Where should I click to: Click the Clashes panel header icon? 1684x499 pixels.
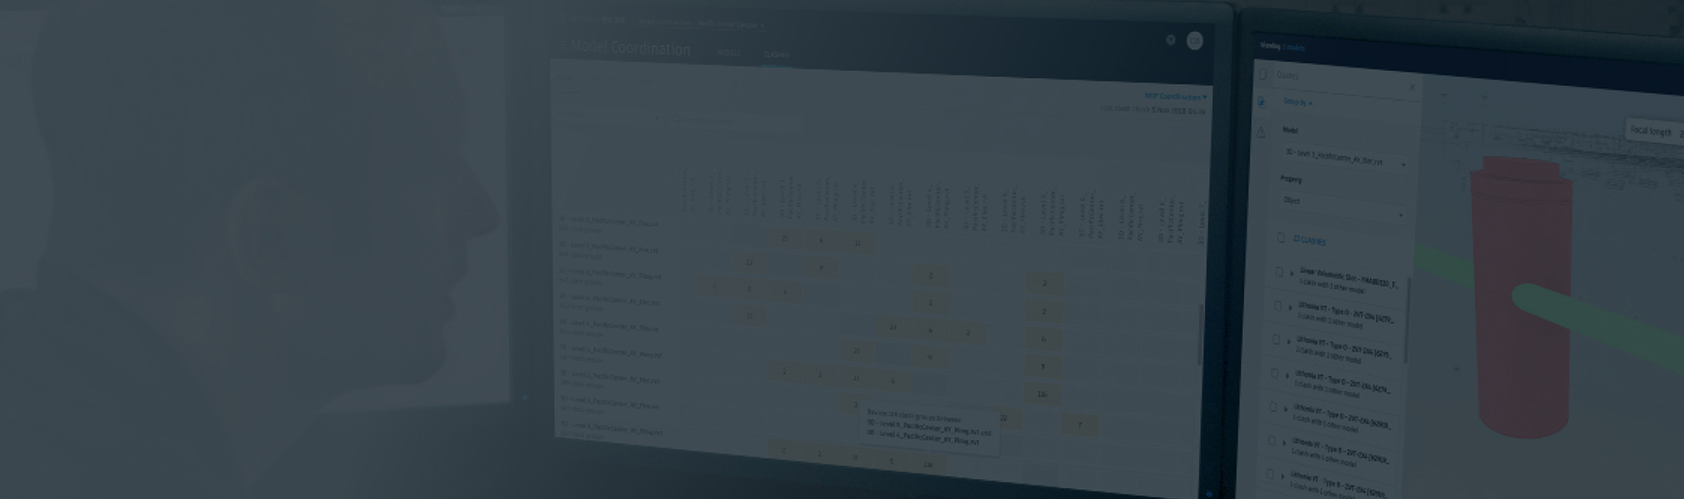coord(1263,74)
